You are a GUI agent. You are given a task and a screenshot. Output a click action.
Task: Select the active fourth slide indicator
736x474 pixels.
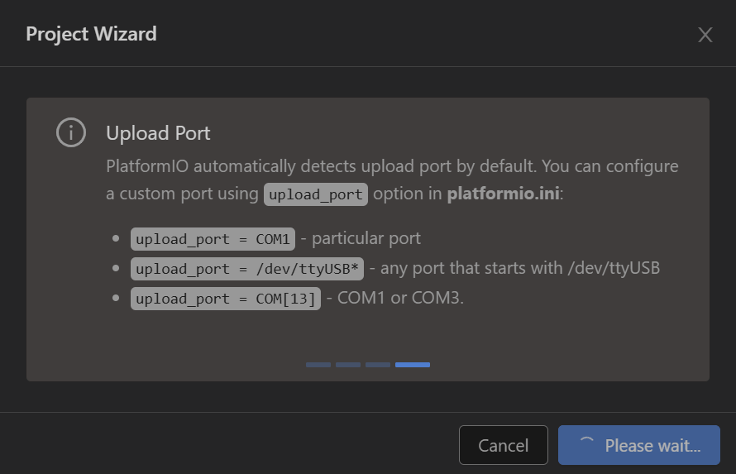click(x=413, y=365)
